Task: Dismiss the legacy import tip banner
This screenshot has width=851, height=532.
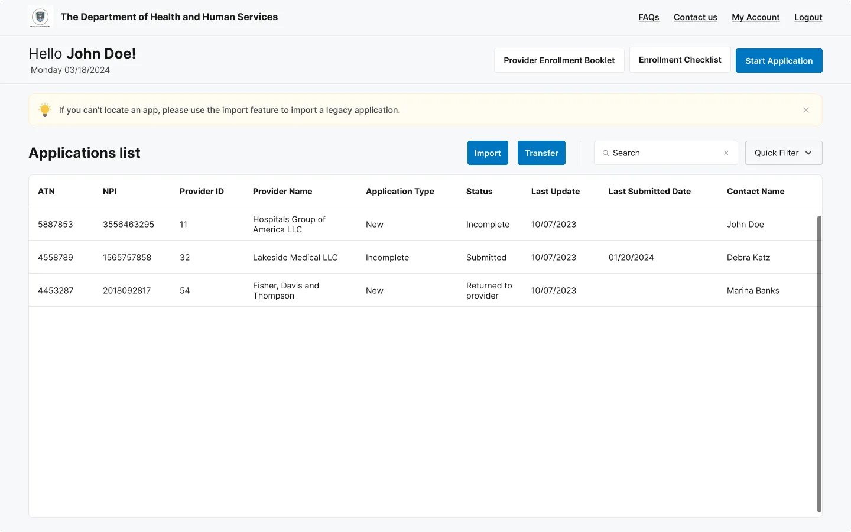Action: click(x=806, y=110)
